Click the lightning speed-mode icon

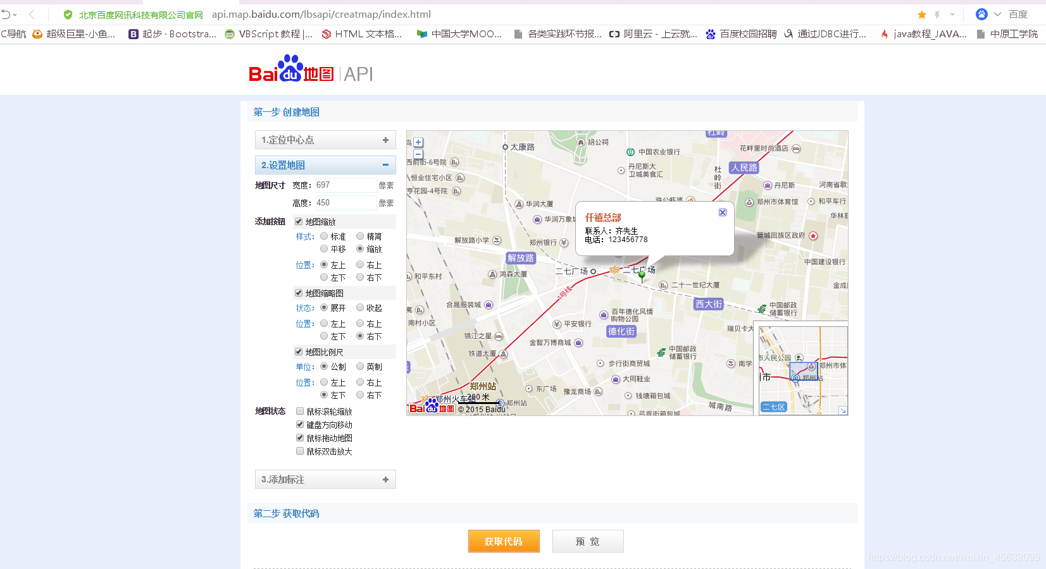pyautogui.click(x=937, y=15)
